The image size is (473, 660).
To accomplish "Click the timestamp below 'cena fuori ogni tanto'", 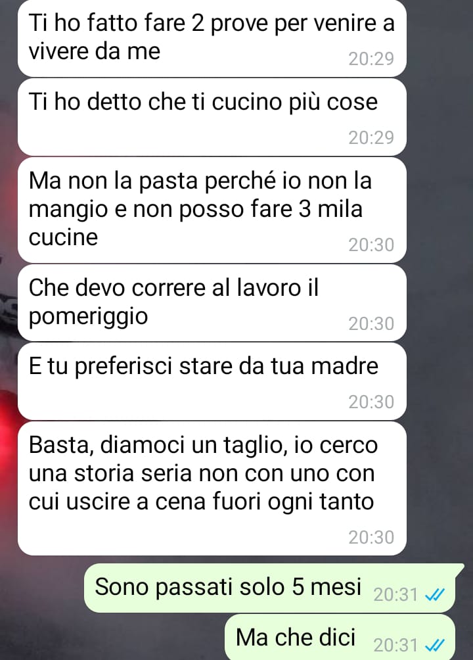I will pyautogui.click(x=371, y=538).
